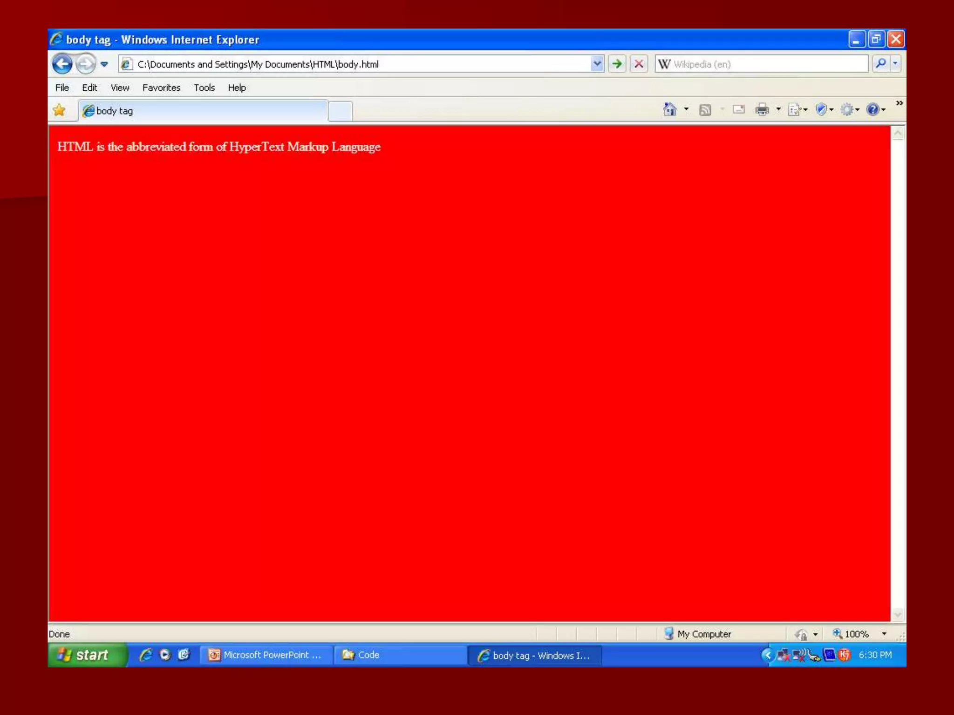The width and height of the screenshot is (954, 715).
Task: Click the 'HTML is the abbreviated form' page text
Action: pos(219,147)
